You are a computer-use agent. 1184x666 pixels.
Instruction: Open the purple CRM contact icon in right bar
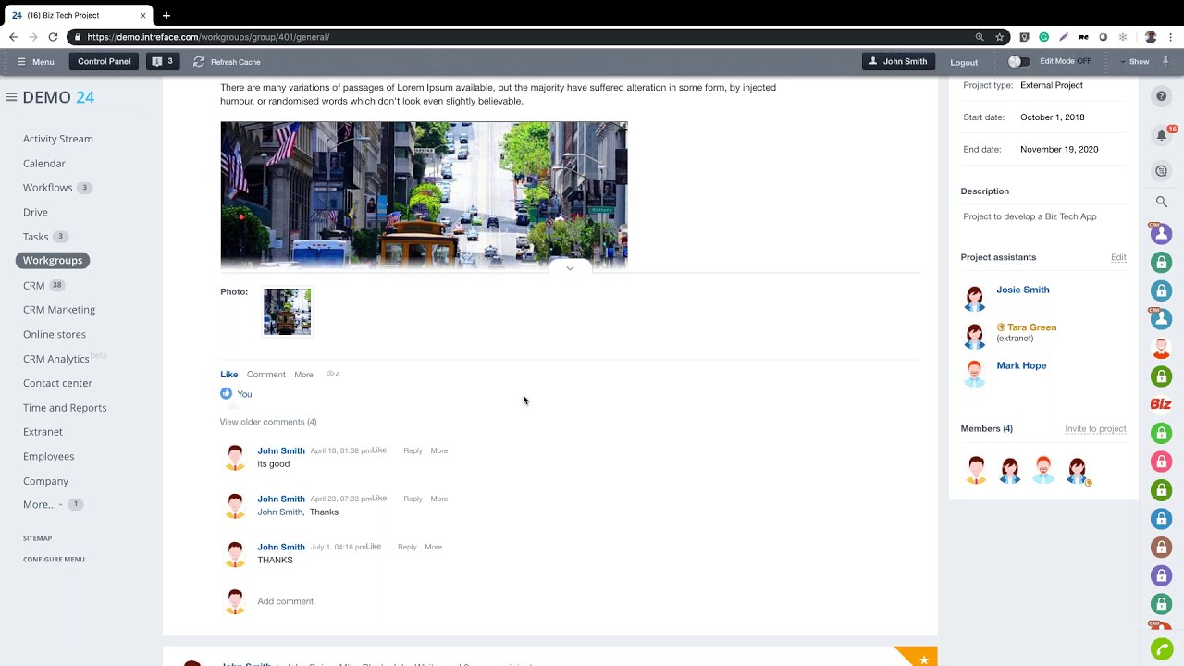(1161, 234)
